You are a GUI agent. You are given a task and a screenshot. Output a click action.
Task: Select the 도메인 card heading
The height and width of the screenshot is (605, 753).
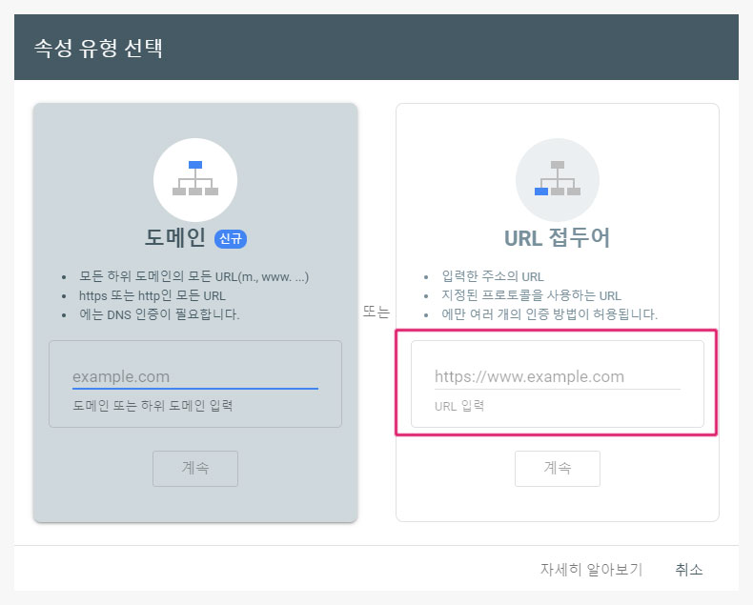pos(175,238)
